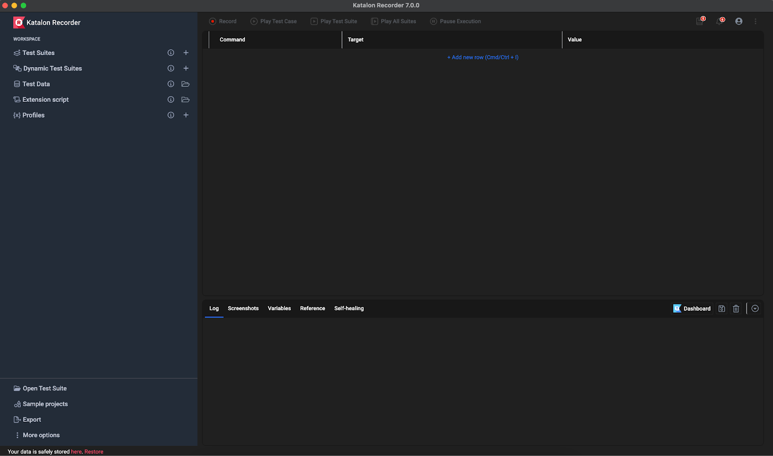The height and width of the screenshot is (456, 773).
Task: Open Extension script folder icon
Action: pyautogui.click(x=186, y=99)
